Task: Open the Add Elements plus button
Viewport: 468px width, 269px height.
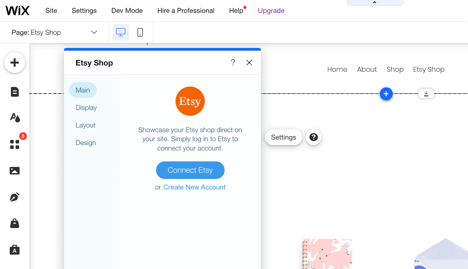Action: click(x=14, y=62)
